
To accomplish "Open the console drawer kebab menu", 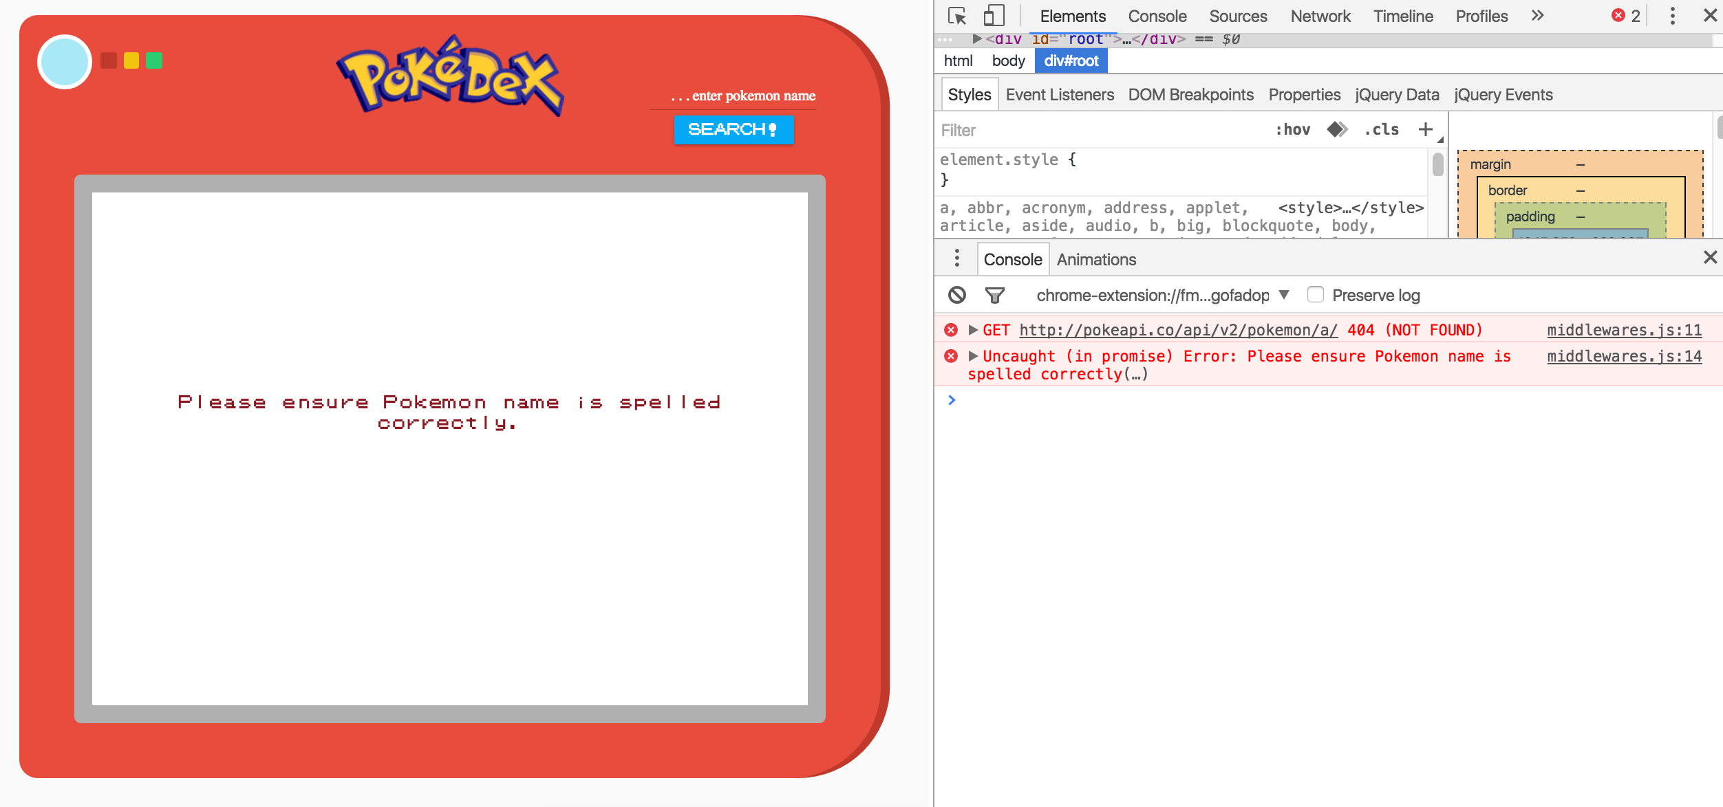I will coord(956,259).
